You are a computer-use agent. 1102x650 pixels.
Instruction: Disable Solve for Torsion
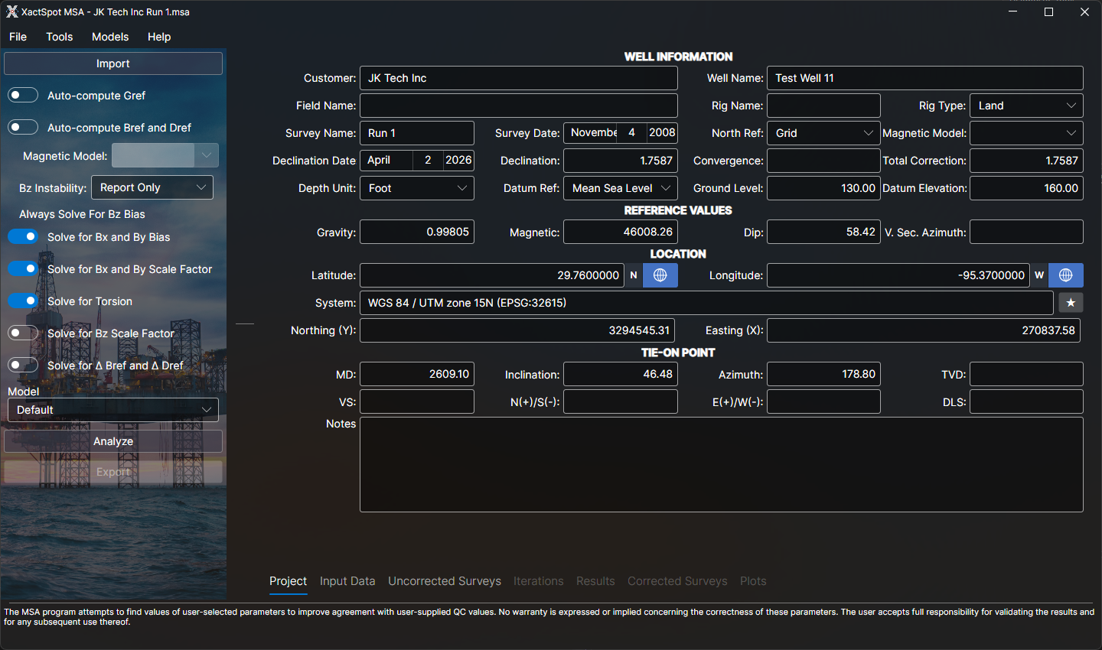(22, 301)
